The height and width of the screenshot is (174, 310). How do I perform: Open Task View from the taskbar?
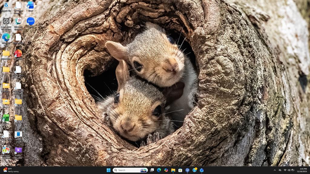tap(152, 170)
